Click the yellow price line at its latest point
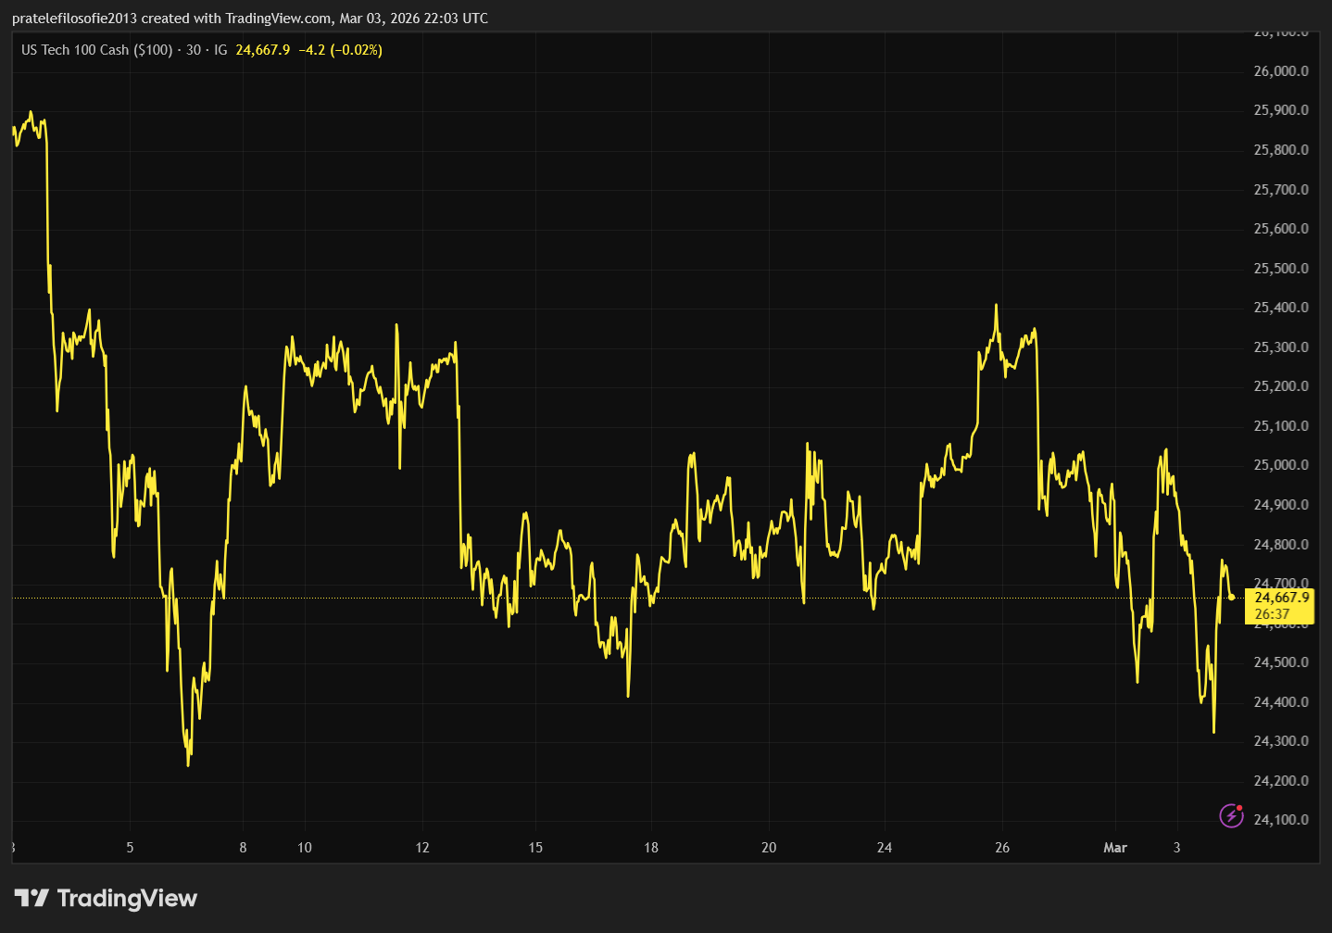 [x=1231, y=599]
